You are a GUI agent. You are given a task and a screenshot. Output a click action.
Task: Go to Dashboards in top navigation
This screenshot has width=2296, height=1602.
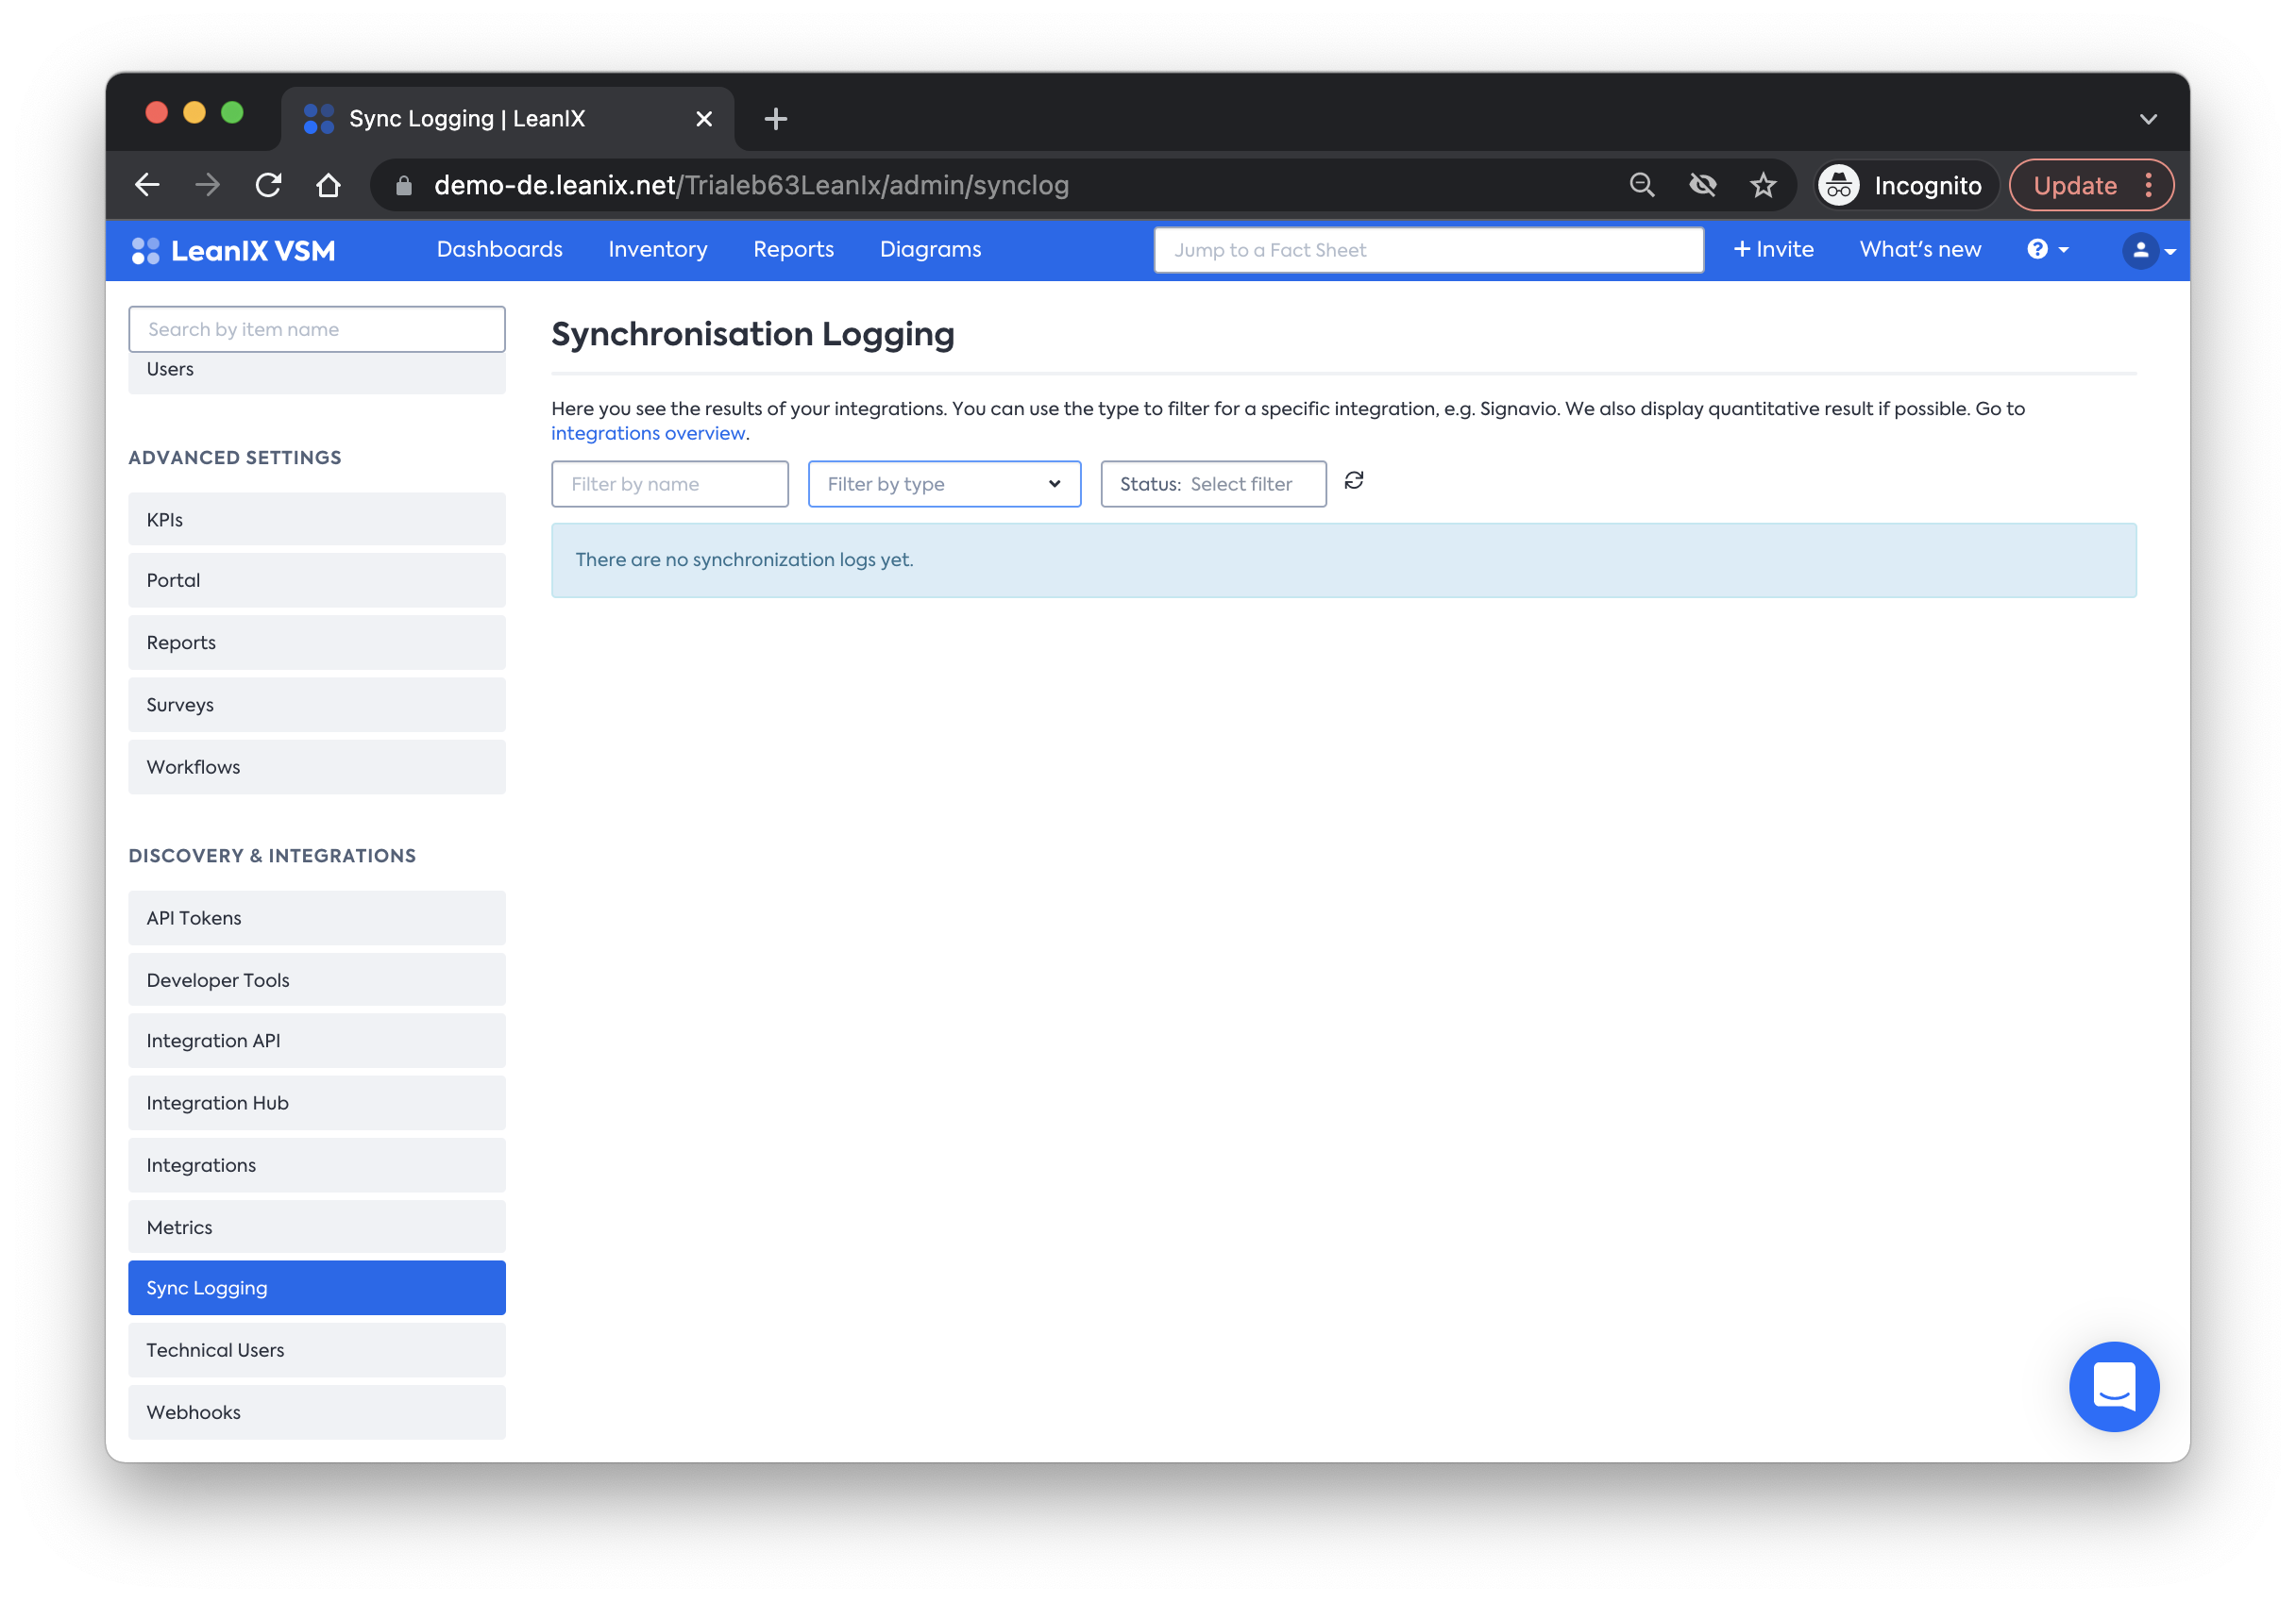click(x=499, y=250)
